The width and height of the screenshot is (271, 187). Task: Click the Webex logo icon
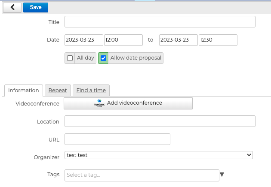(x=99, y=103)
